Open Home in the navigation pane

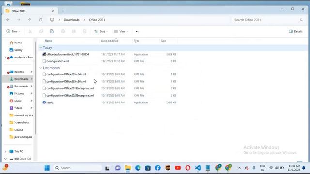[15, 43]
